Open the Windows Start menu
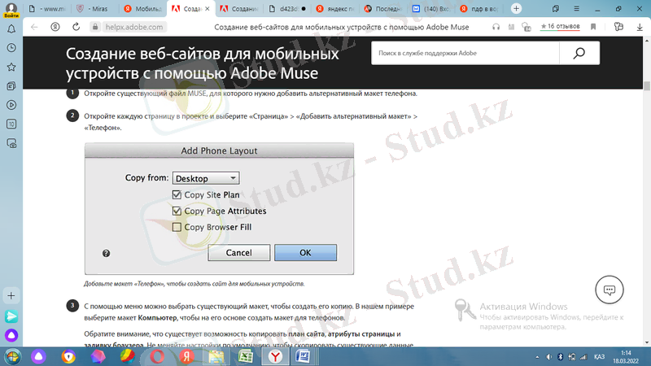The image size is (651, 366). (x=12, y=356)
